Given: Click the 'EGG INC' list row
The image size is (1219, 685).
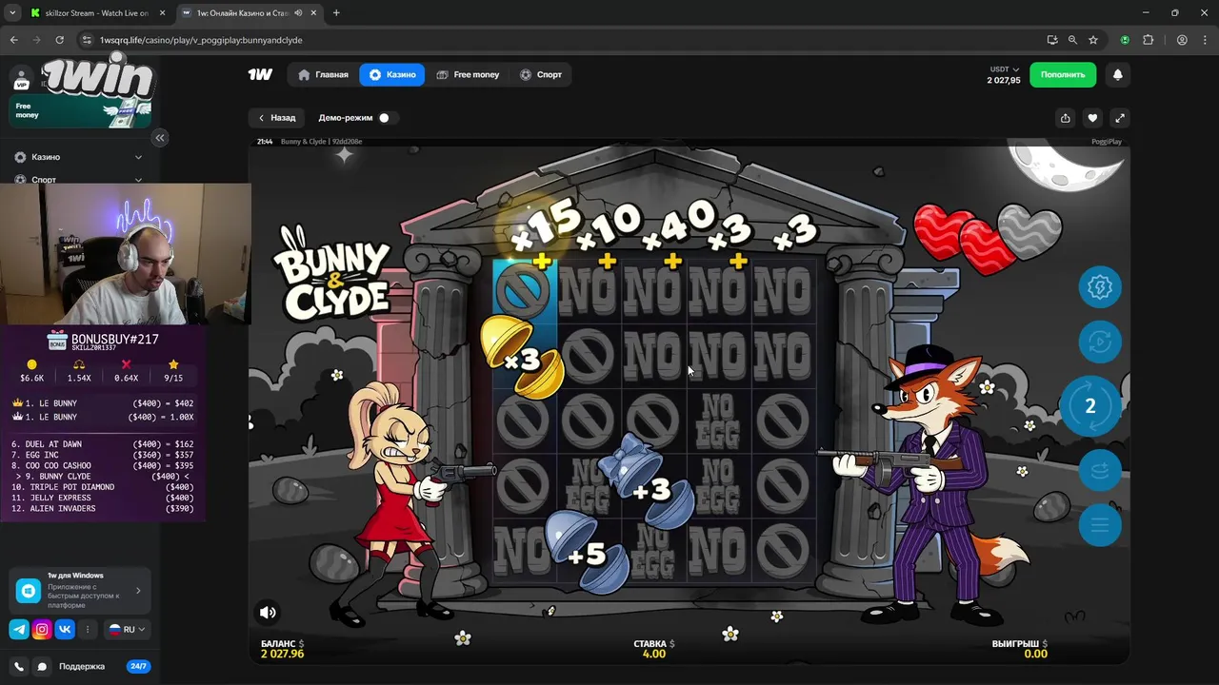Looking at the screenshot, I should tap(103, 455).
